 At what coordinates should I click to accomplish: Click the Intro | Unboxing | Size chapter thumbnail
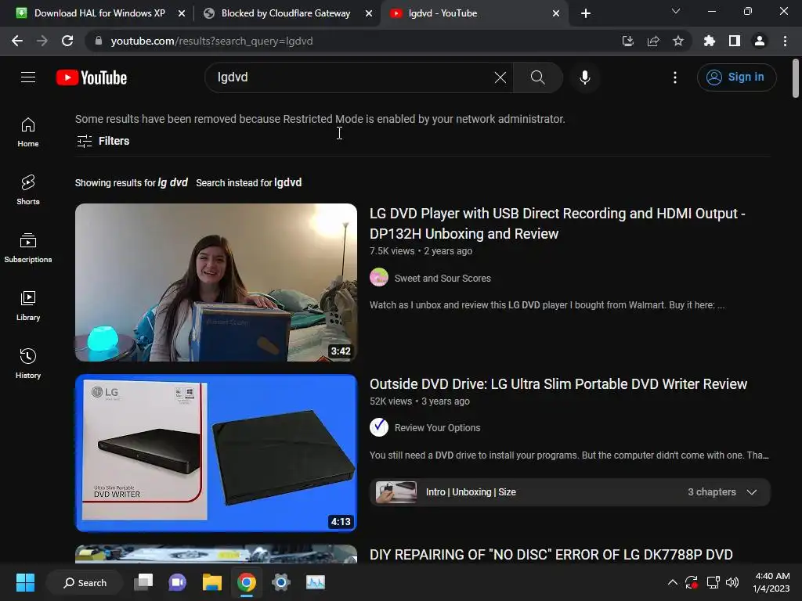tap(396, 492)
